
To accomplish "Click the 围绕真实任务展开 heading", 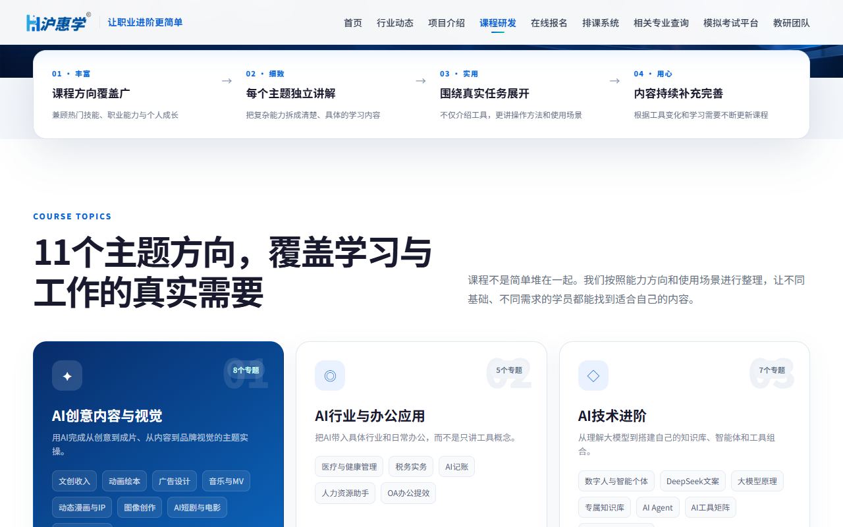I will click(485, 94).
